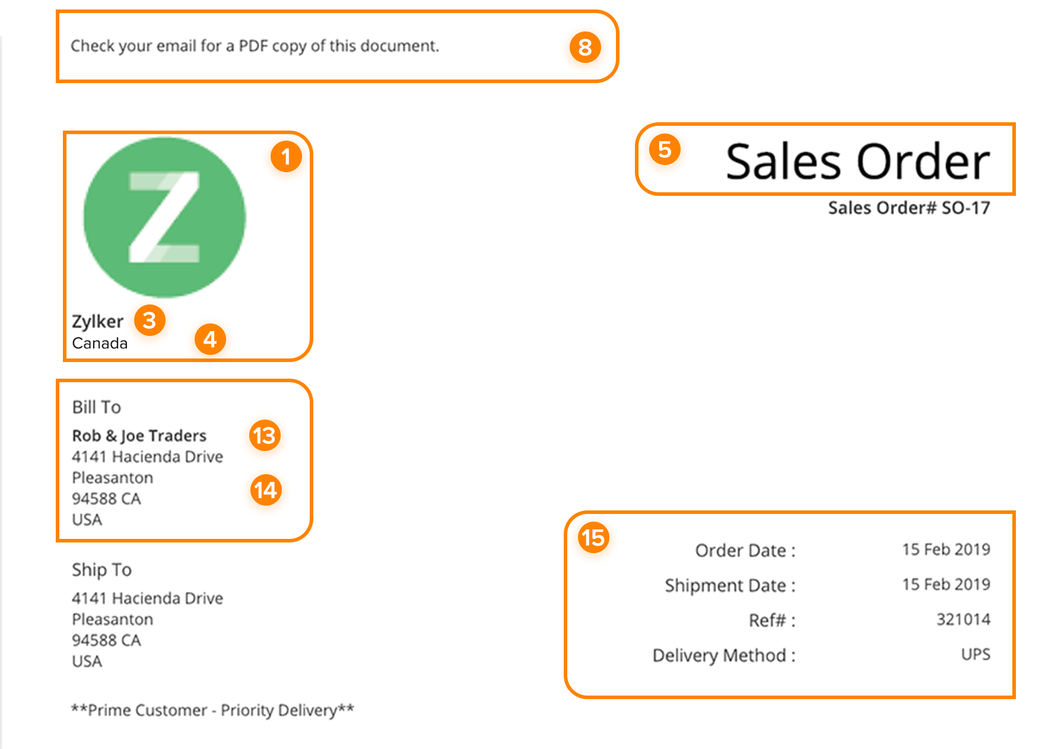Click the green Zylker Z logo
This screenshot has width=1042, height=749.
(164, 217)
